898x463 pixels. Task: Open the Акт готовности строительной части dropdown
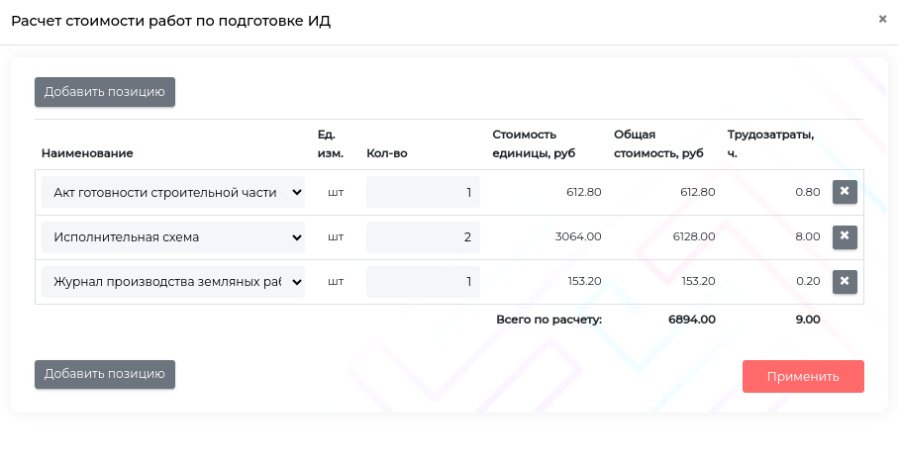point(172,192)
